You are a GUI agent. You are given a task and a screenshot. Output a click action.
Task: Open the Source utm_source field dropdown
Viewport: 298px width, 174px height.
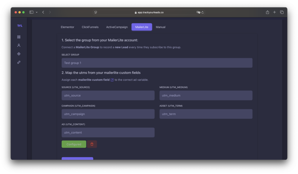(x=108, y=95)
